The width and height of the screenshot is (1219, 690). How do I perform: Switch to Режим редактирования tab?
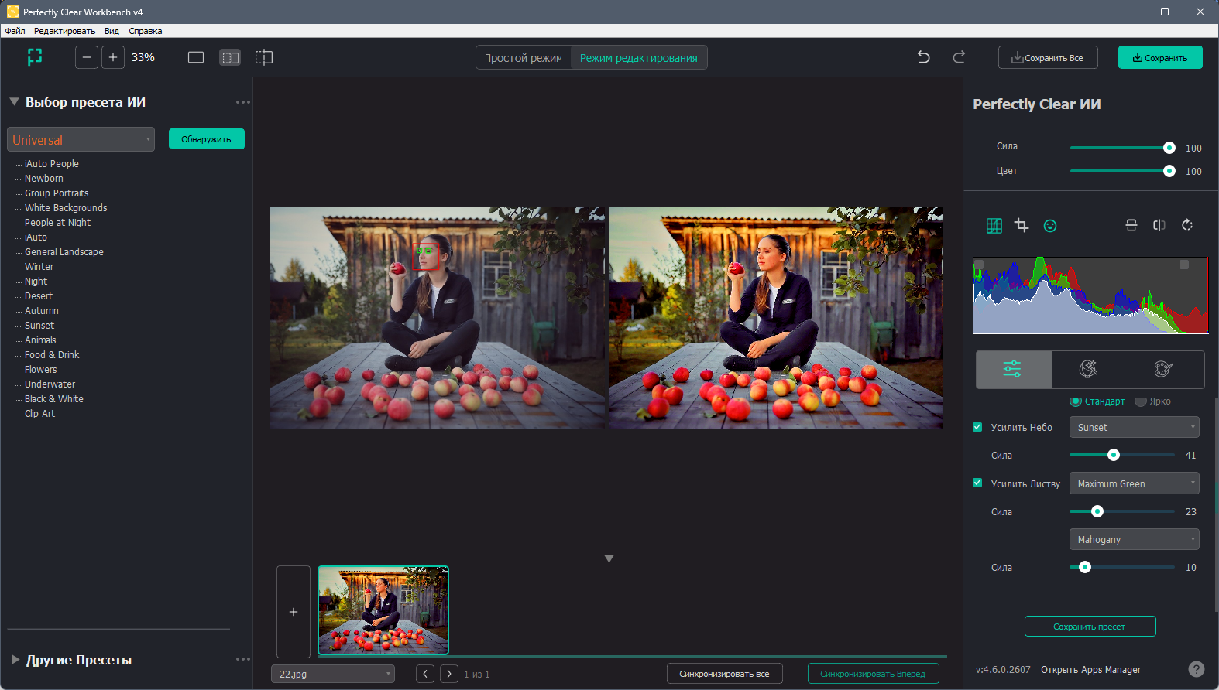pos(639,58)
